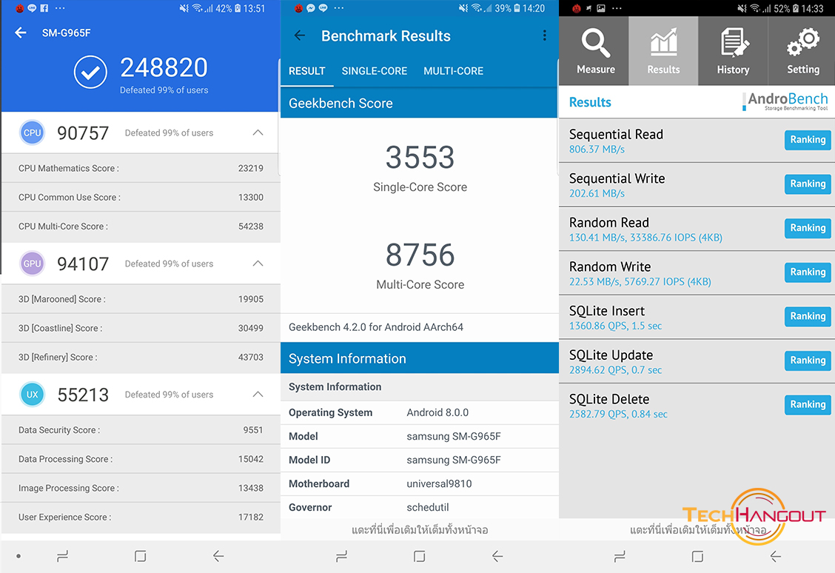Select the Data Security Score row

141,430
